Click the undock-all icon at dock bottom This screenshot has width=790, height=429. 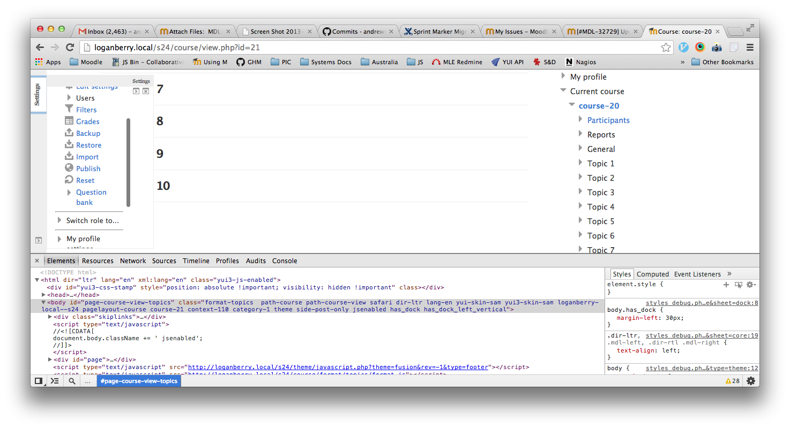pos(38,240)
